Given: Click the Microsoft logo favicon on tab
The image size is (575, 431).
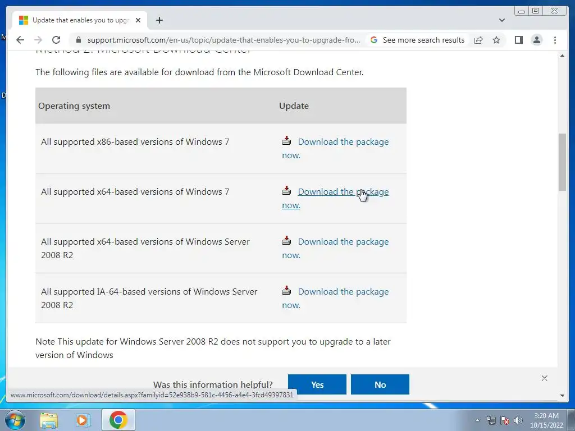Looking at the screenshot, I should [24, 20].
